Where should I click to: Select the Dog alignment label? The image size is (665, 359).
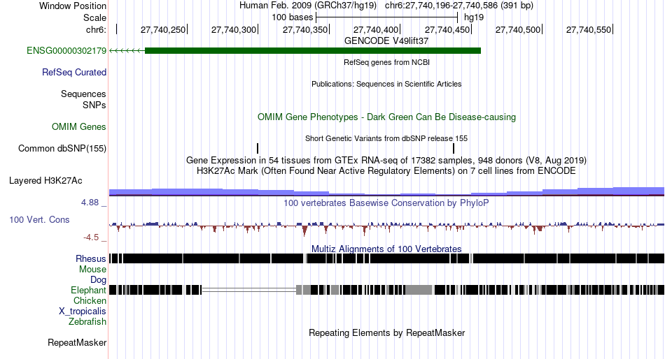(98, 280)
